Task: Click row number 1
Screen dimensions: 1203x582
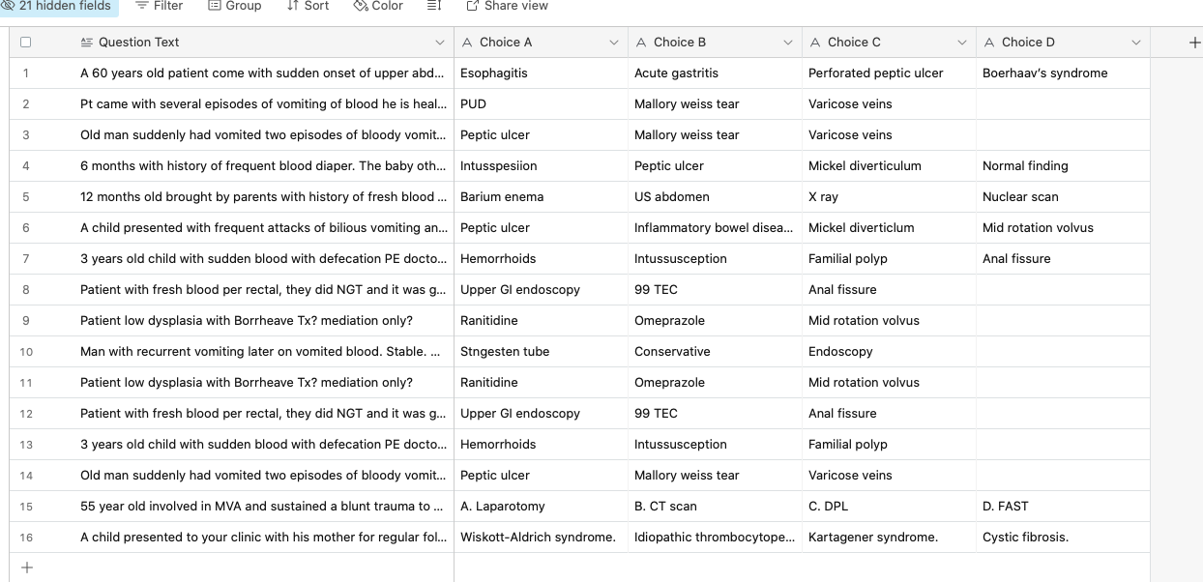Action: 26,73
